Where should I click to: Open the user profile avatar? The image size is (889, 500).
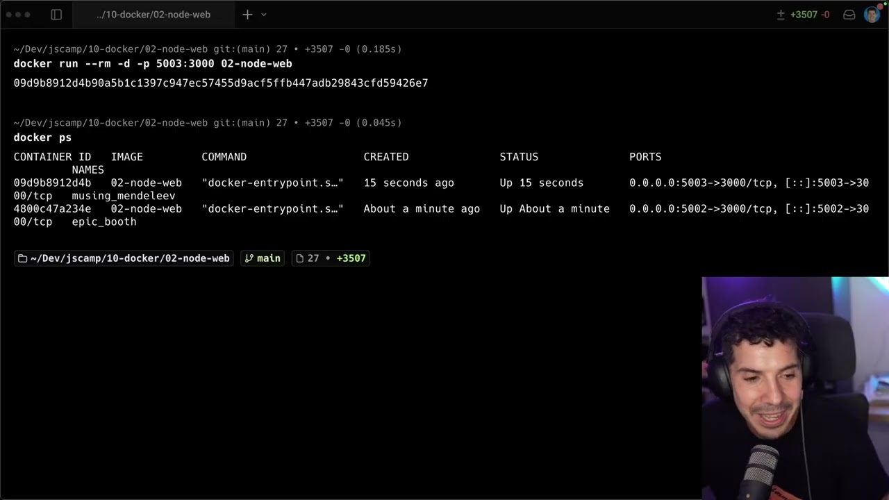[872, 15]
